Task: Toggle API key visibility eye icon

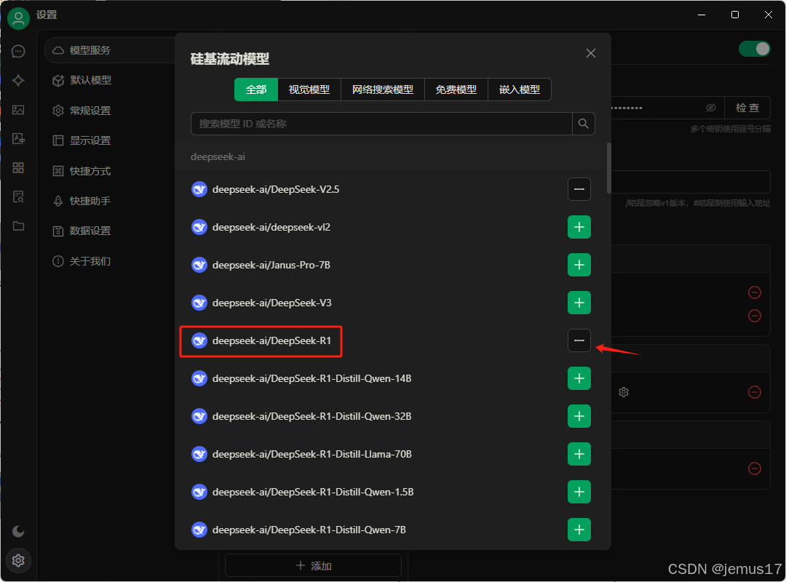Action: [x=711, y=108]
